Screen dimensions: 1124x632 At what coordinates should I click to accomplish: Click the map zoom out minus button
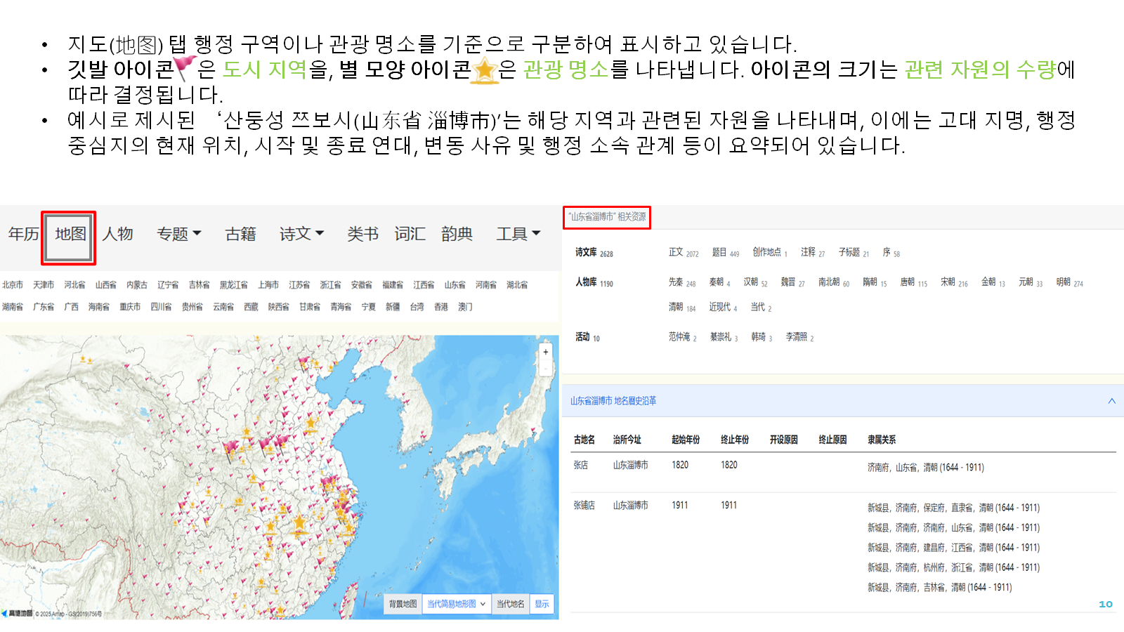point(545,368)
